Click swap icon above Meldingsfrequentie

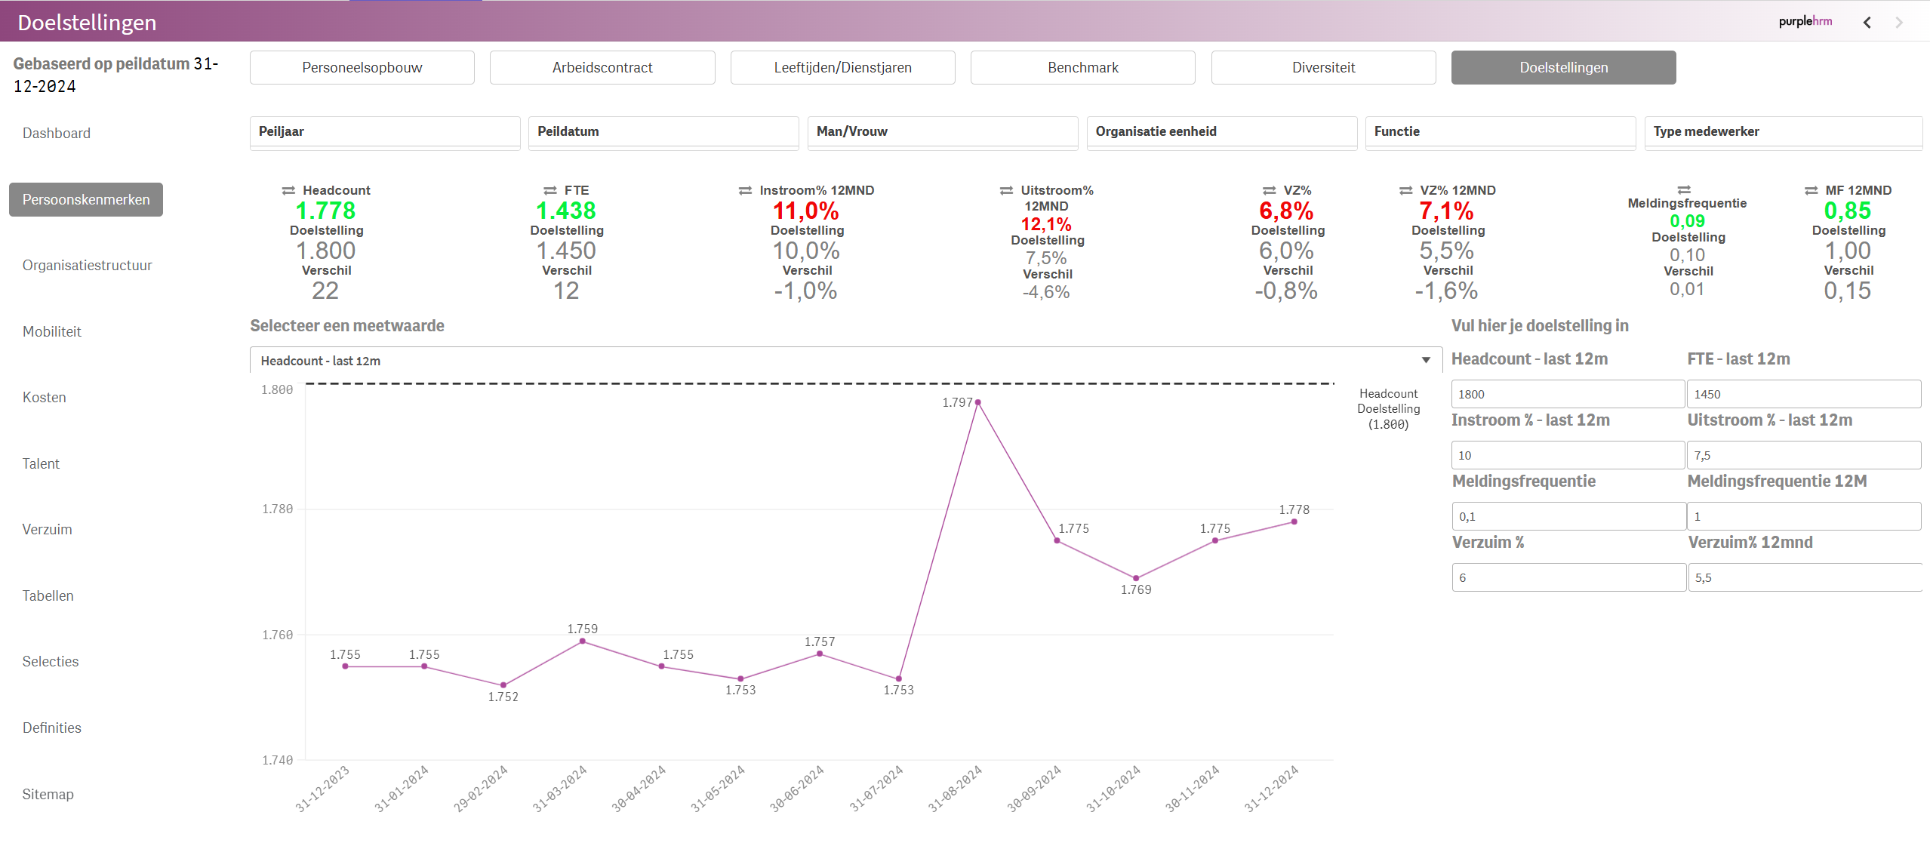pos(1684,189)
